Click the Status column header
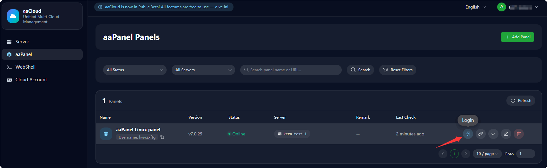 [234, 117]
